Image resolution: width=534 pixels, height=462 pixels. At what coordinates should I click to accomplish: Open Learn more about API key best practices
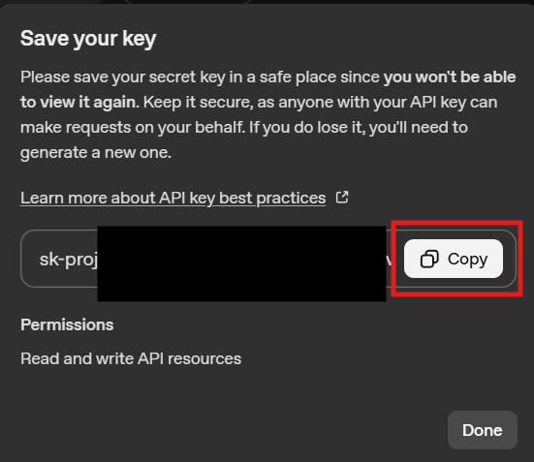coord(173,198)
